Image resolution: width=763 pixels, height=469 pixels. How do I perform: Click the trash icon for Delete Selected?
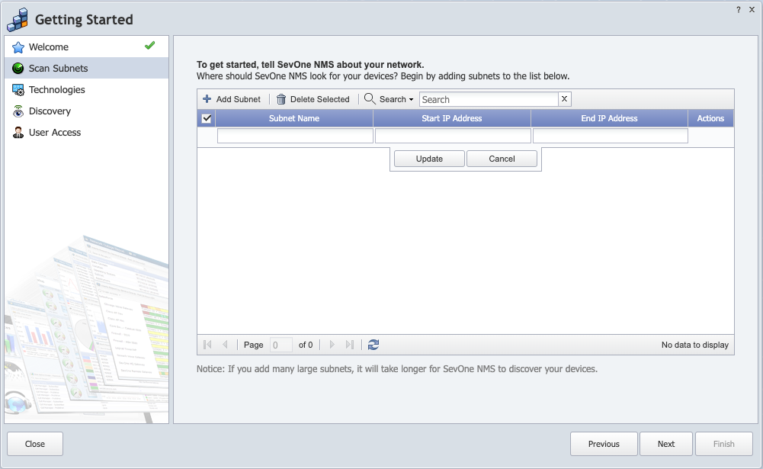tap(281, 99)
